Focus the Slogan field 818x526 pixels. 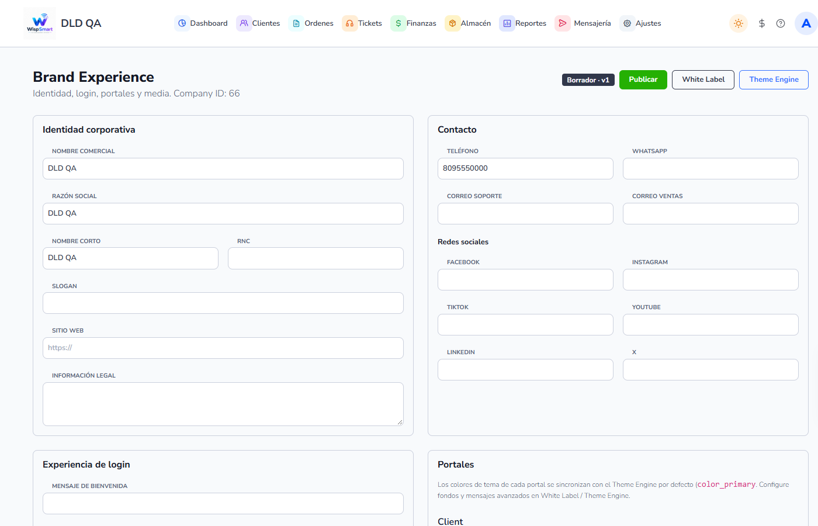tap(223, 303)
